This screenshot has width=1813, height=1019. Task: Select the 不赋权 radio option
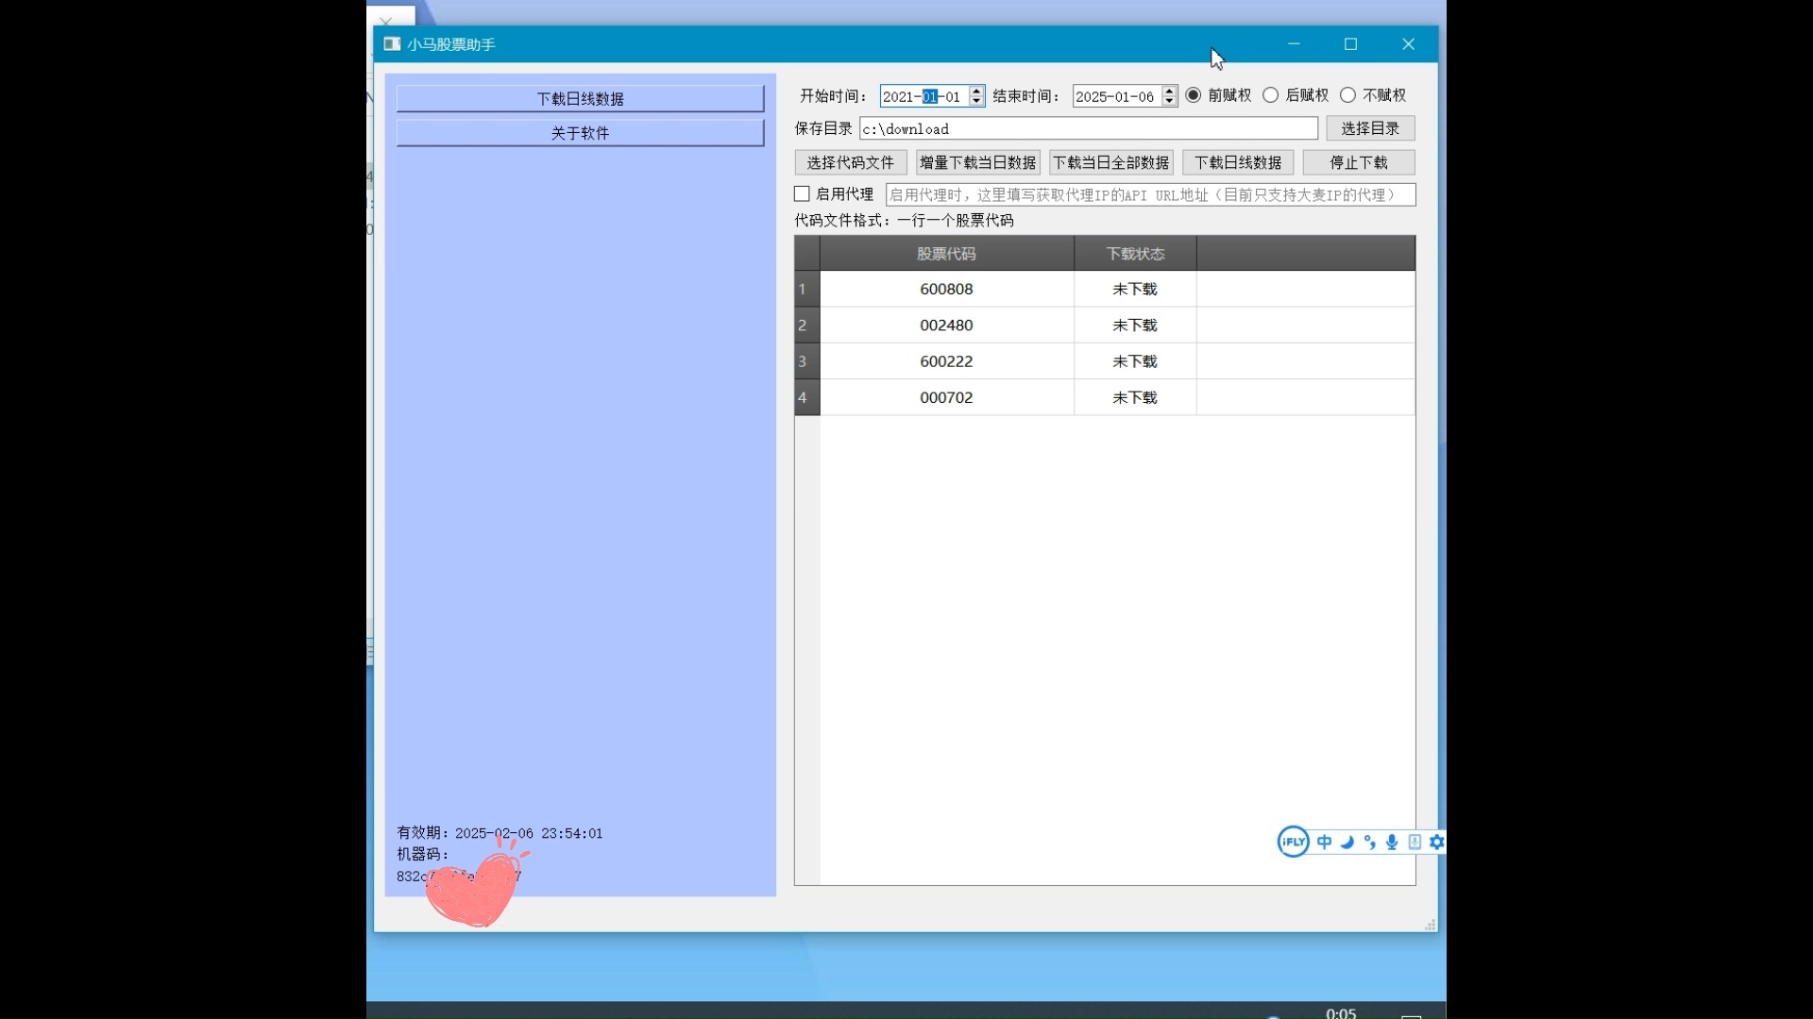(1348, 95)
